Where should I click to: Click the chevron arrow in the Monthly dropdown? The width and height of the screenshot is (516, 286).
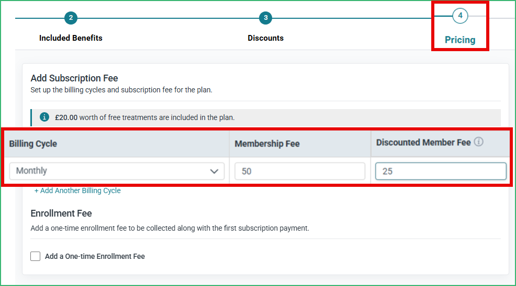tap(214, 171)
